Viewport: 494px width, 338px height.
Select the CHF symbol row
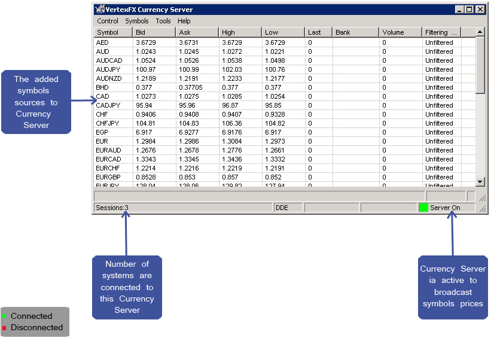click(285, 114)
